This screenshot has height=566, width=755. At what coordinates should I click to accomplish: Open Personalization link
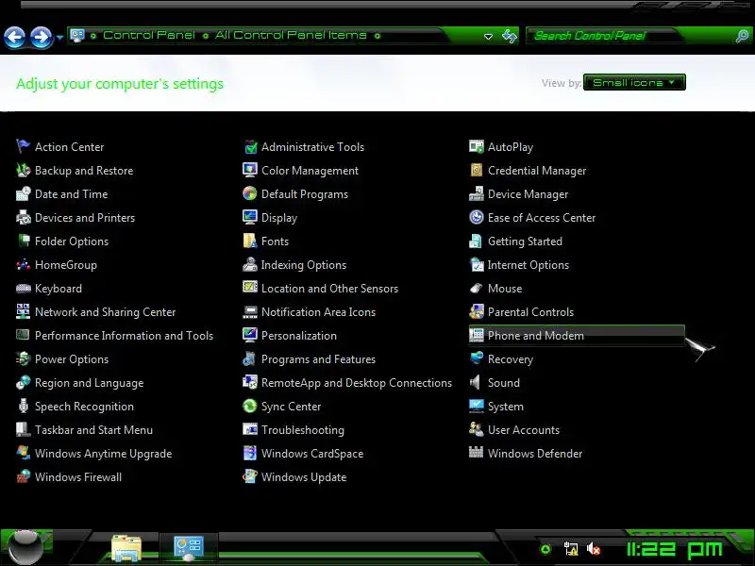point(299,336)
